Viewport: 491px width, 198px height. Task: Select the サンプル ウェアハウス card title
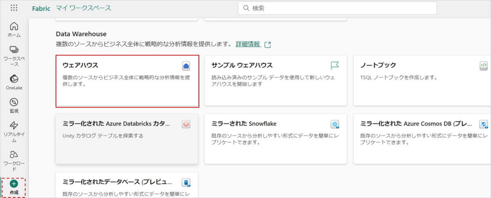click(242, 65)
